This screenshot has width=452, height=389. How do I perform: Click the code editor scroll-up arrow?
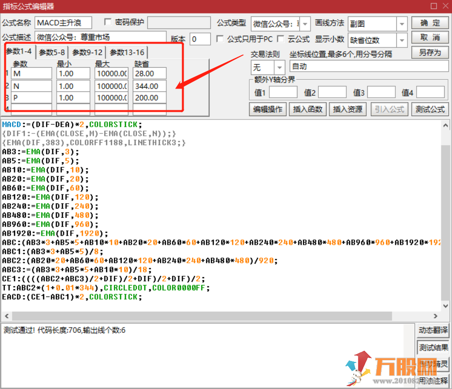(445, 125)
